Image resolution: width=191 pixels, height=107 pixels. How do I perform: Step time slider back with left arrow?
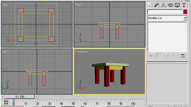(3, 97)
